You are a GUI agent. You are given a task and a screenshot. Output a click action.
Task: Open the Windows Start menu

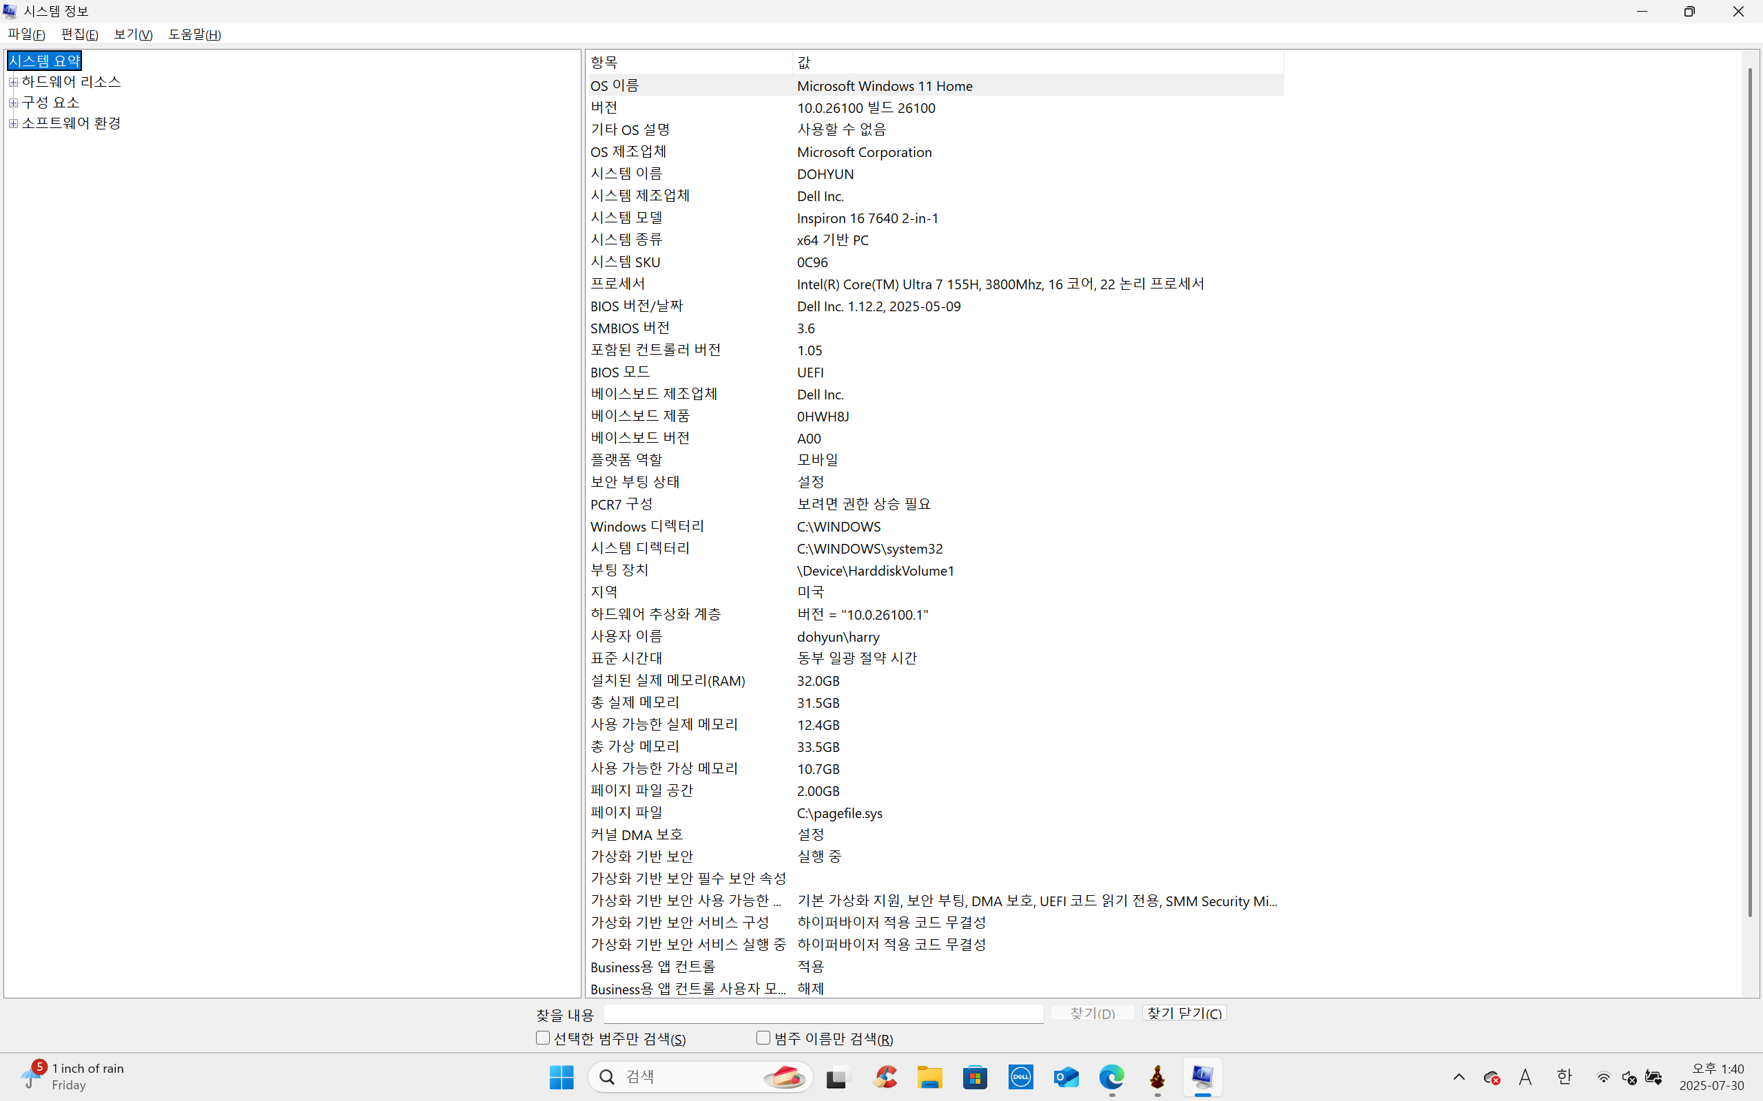561,1076
